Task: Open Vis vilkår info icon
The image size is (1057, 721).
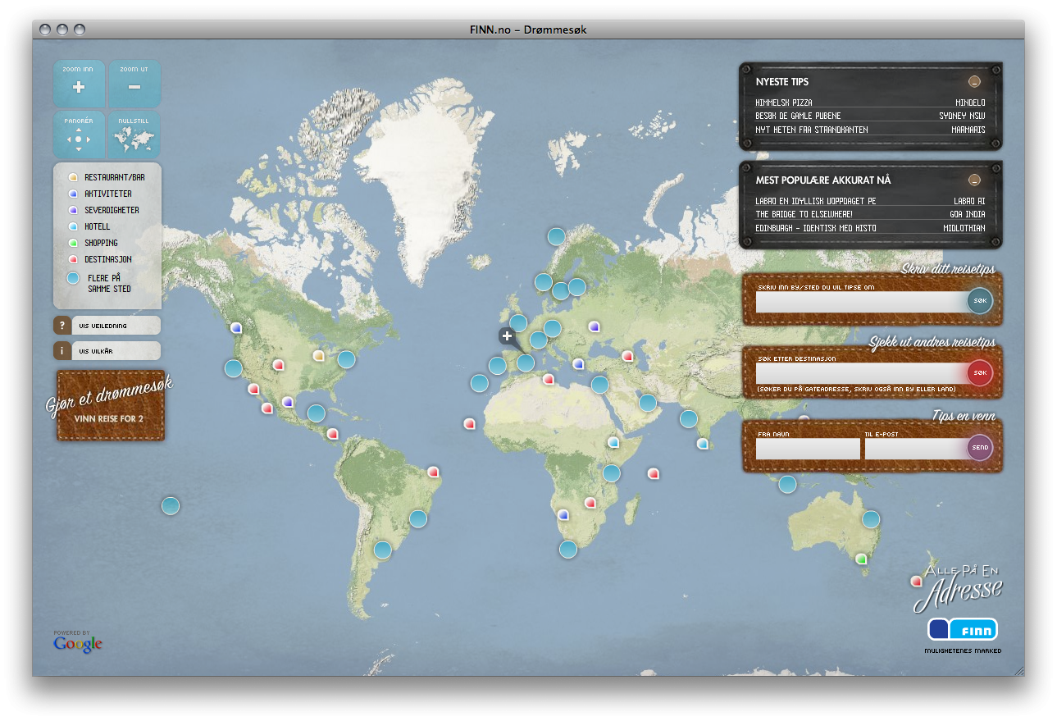Action: (x=62, y=351)
